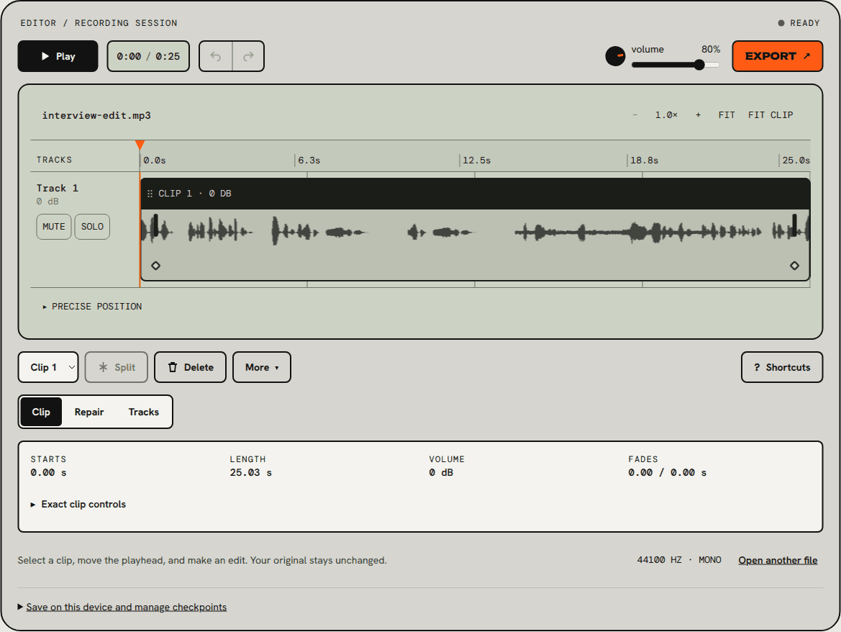Zoom in timeline with plus icon
The image size is (841, 632).
[x=698, y=115]
